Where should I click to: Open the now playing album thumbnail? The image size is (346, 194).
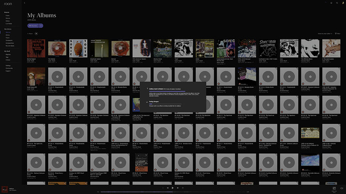[x=5, y=189]
